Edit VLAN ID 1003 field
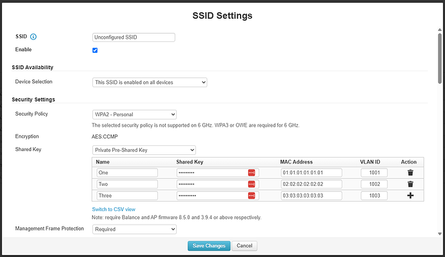The width and height of the screenshot is (445, 257). pyautogui.click(x=374, y=196)
